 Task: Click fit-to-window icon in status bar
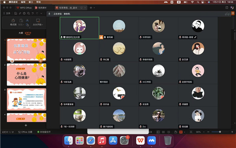pos(191,132)
